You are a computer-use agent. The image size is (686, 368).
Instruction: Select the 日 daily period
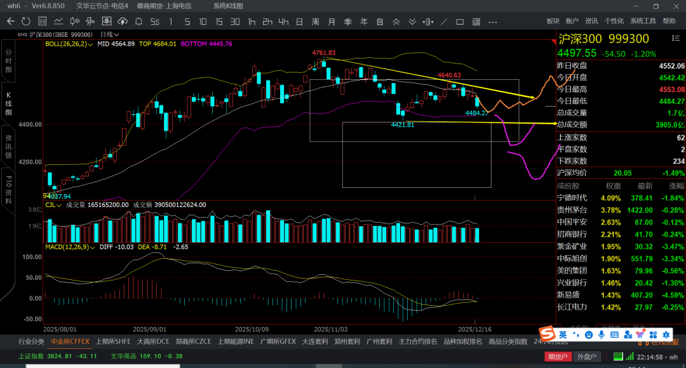tap(299, 22)
